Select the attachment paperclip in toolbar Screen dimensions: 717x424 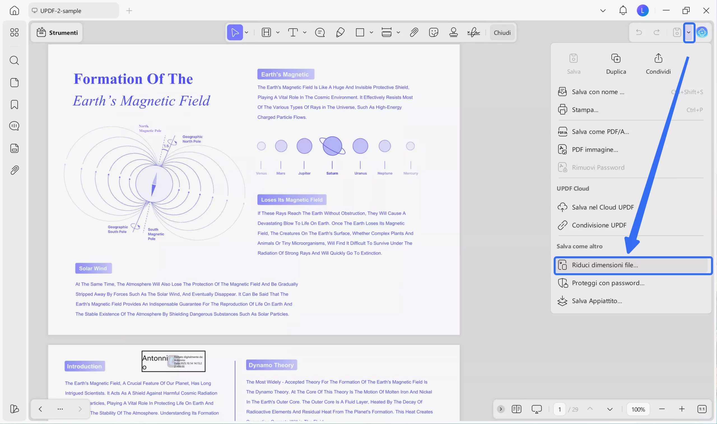414,32
